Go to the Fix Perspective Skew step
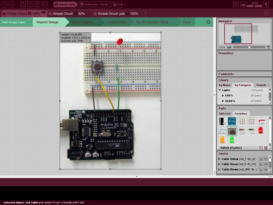 point(152,22)
